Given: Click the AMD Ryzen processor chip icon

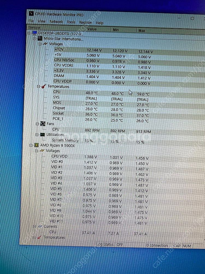Looking at the screenshot, I should tap(36, 145).
